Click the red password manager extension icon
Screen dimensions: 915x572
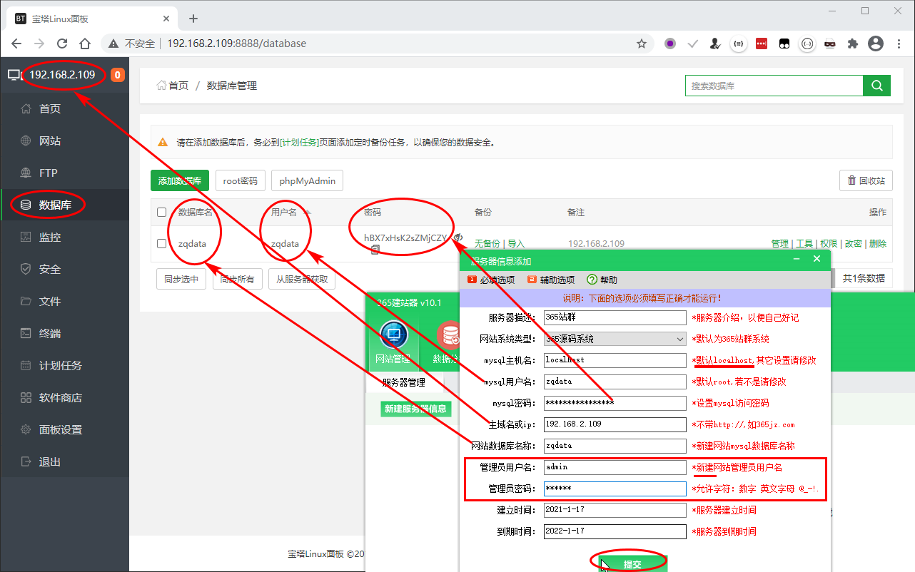click(761, 44)
